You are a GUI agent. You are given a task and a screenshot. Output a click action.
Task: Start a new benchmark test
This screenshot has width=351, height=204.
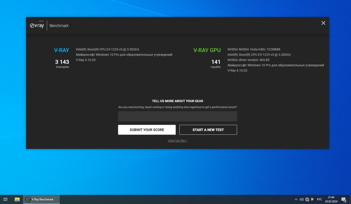208,130
